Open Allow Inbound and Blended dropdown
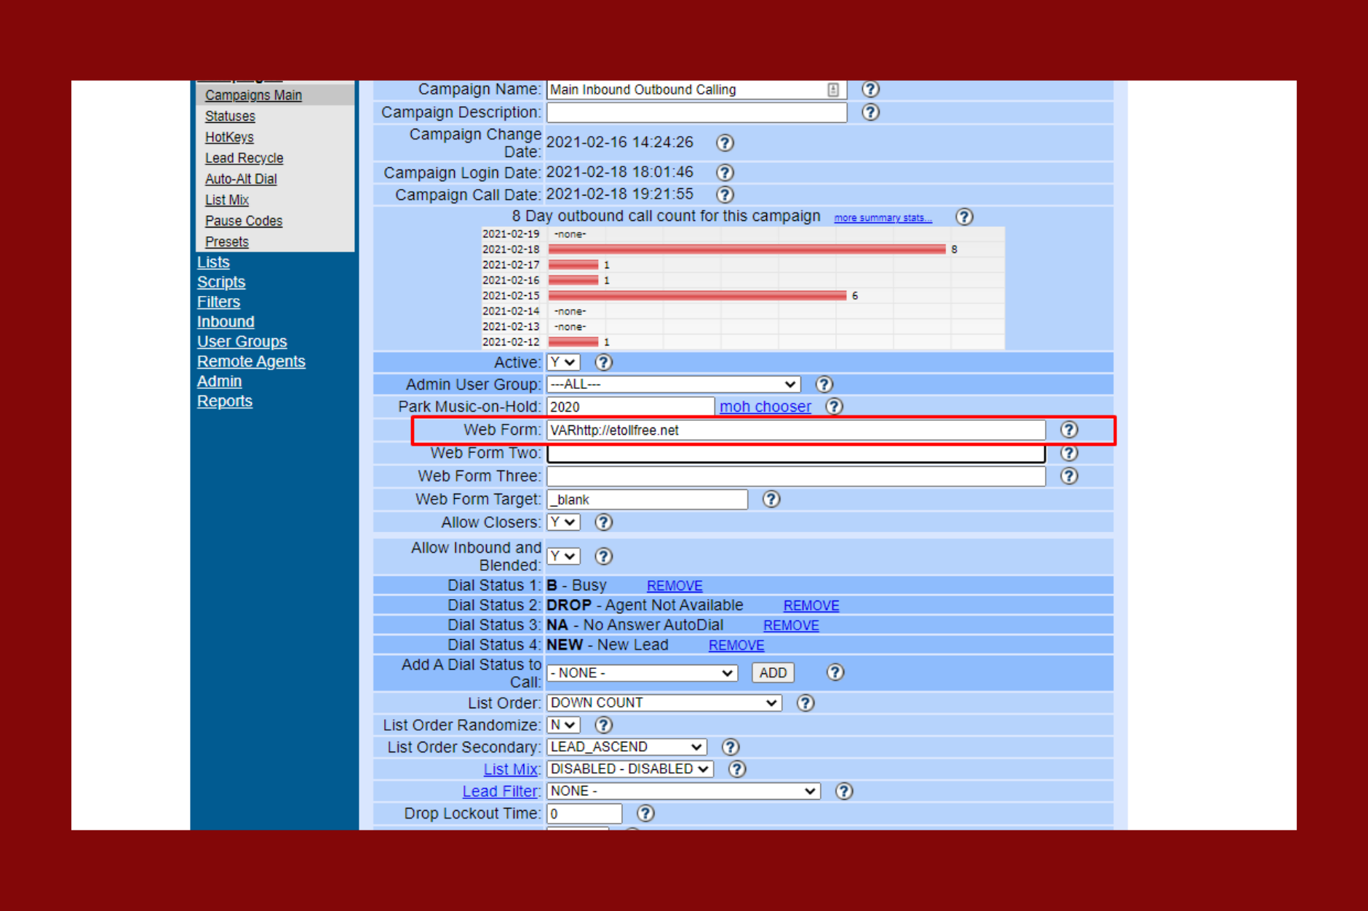Screen dimensions: 1368x911 tap(563, 556)
